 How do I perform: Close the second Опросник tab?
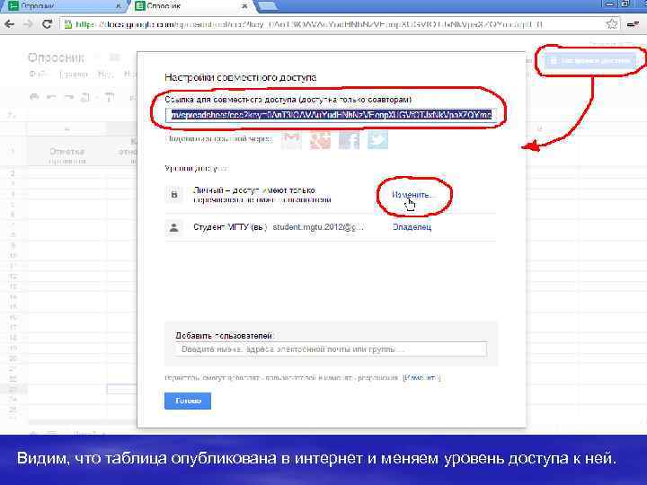tap(244, 6)
